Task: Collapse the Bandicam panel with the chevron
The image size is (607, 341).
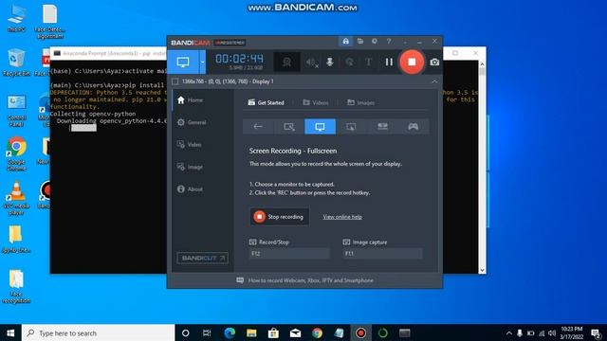Action: 434,81
